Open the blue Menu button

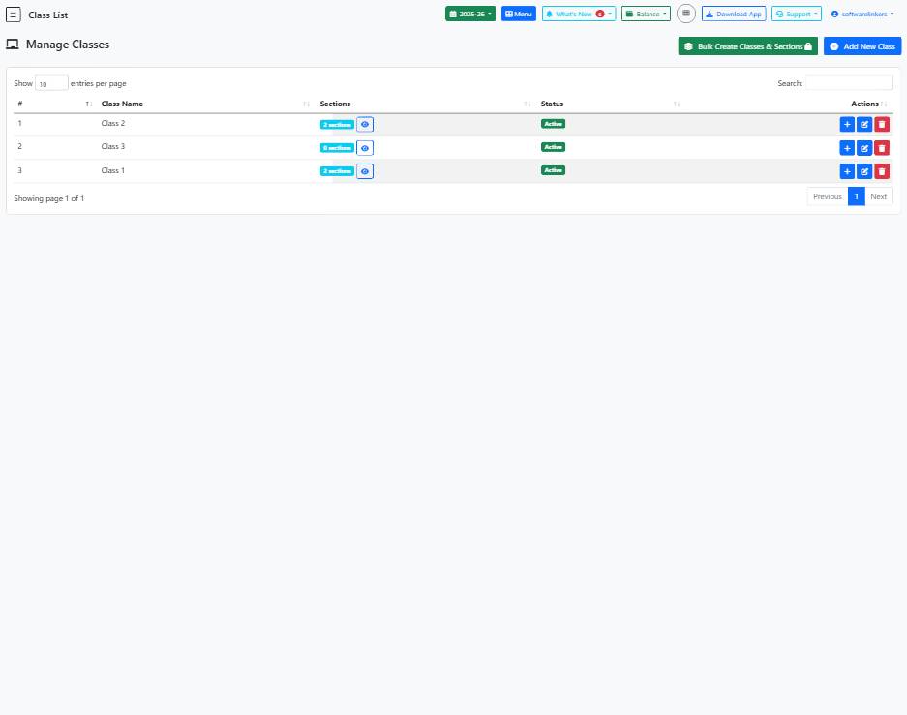tap(519, 14)
